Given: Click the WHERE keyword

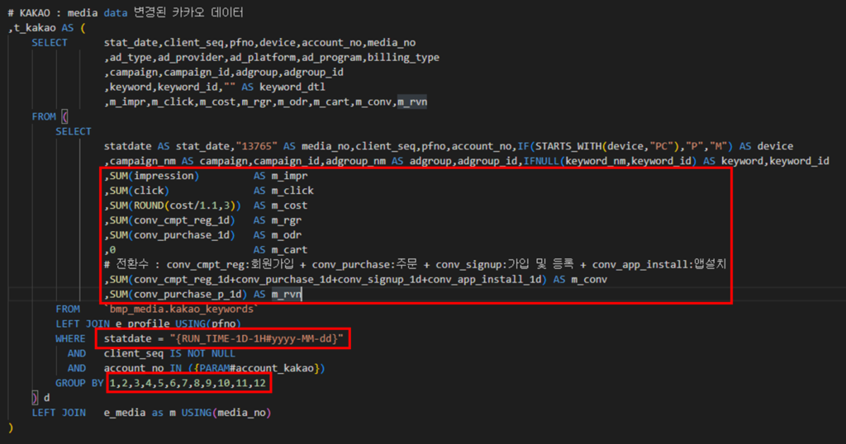Looking at the screenshot, I should tap(70, 338).
